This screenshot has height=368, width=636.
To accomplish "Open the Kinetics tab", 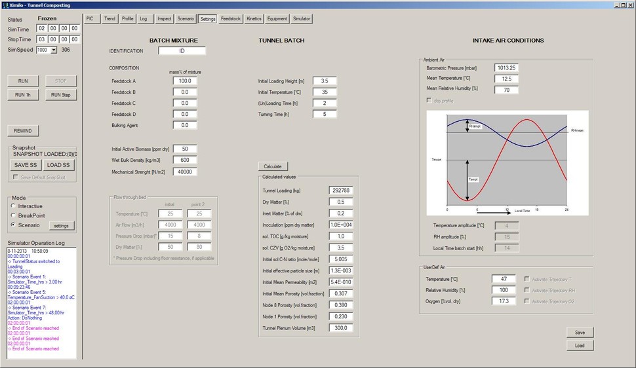I will pos(254,19).
